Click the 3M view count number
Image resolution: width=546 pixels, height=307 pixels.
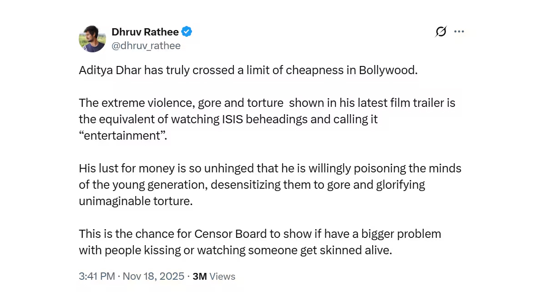click(x=200, y=276)
